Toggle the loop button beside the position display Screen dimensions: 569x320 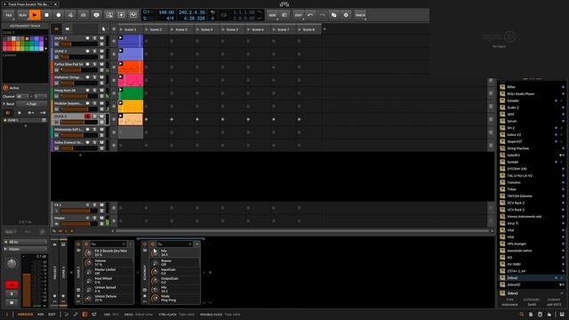point(224,15)
